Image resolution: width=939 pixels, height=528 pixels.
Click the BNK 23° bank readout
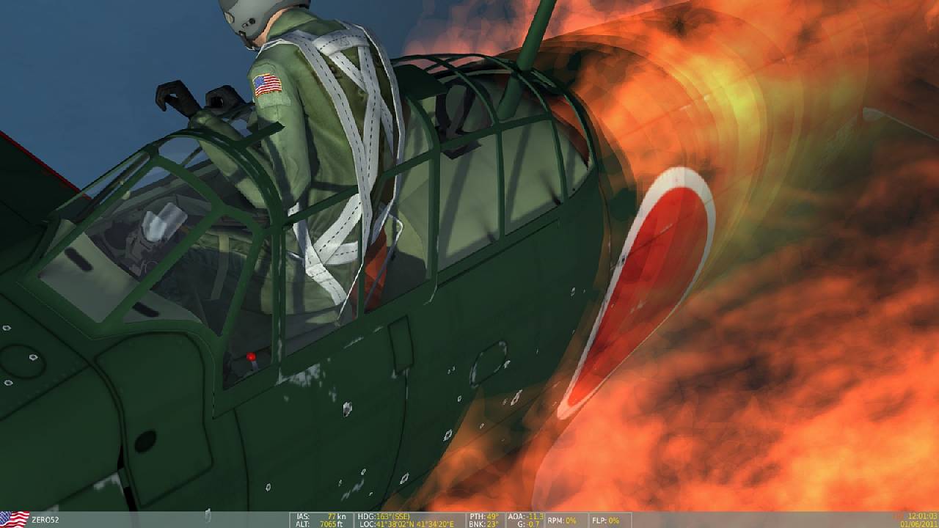pyautogui.click(x=483, y=524)
